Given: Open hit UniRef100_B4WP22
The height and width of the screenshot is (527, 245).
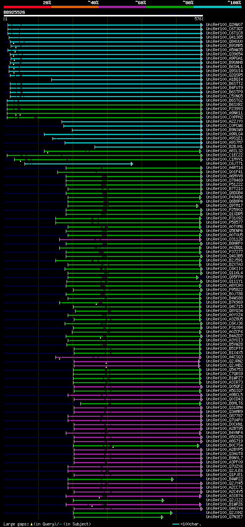Looking at the screenshot, I should tap(224, 479).
